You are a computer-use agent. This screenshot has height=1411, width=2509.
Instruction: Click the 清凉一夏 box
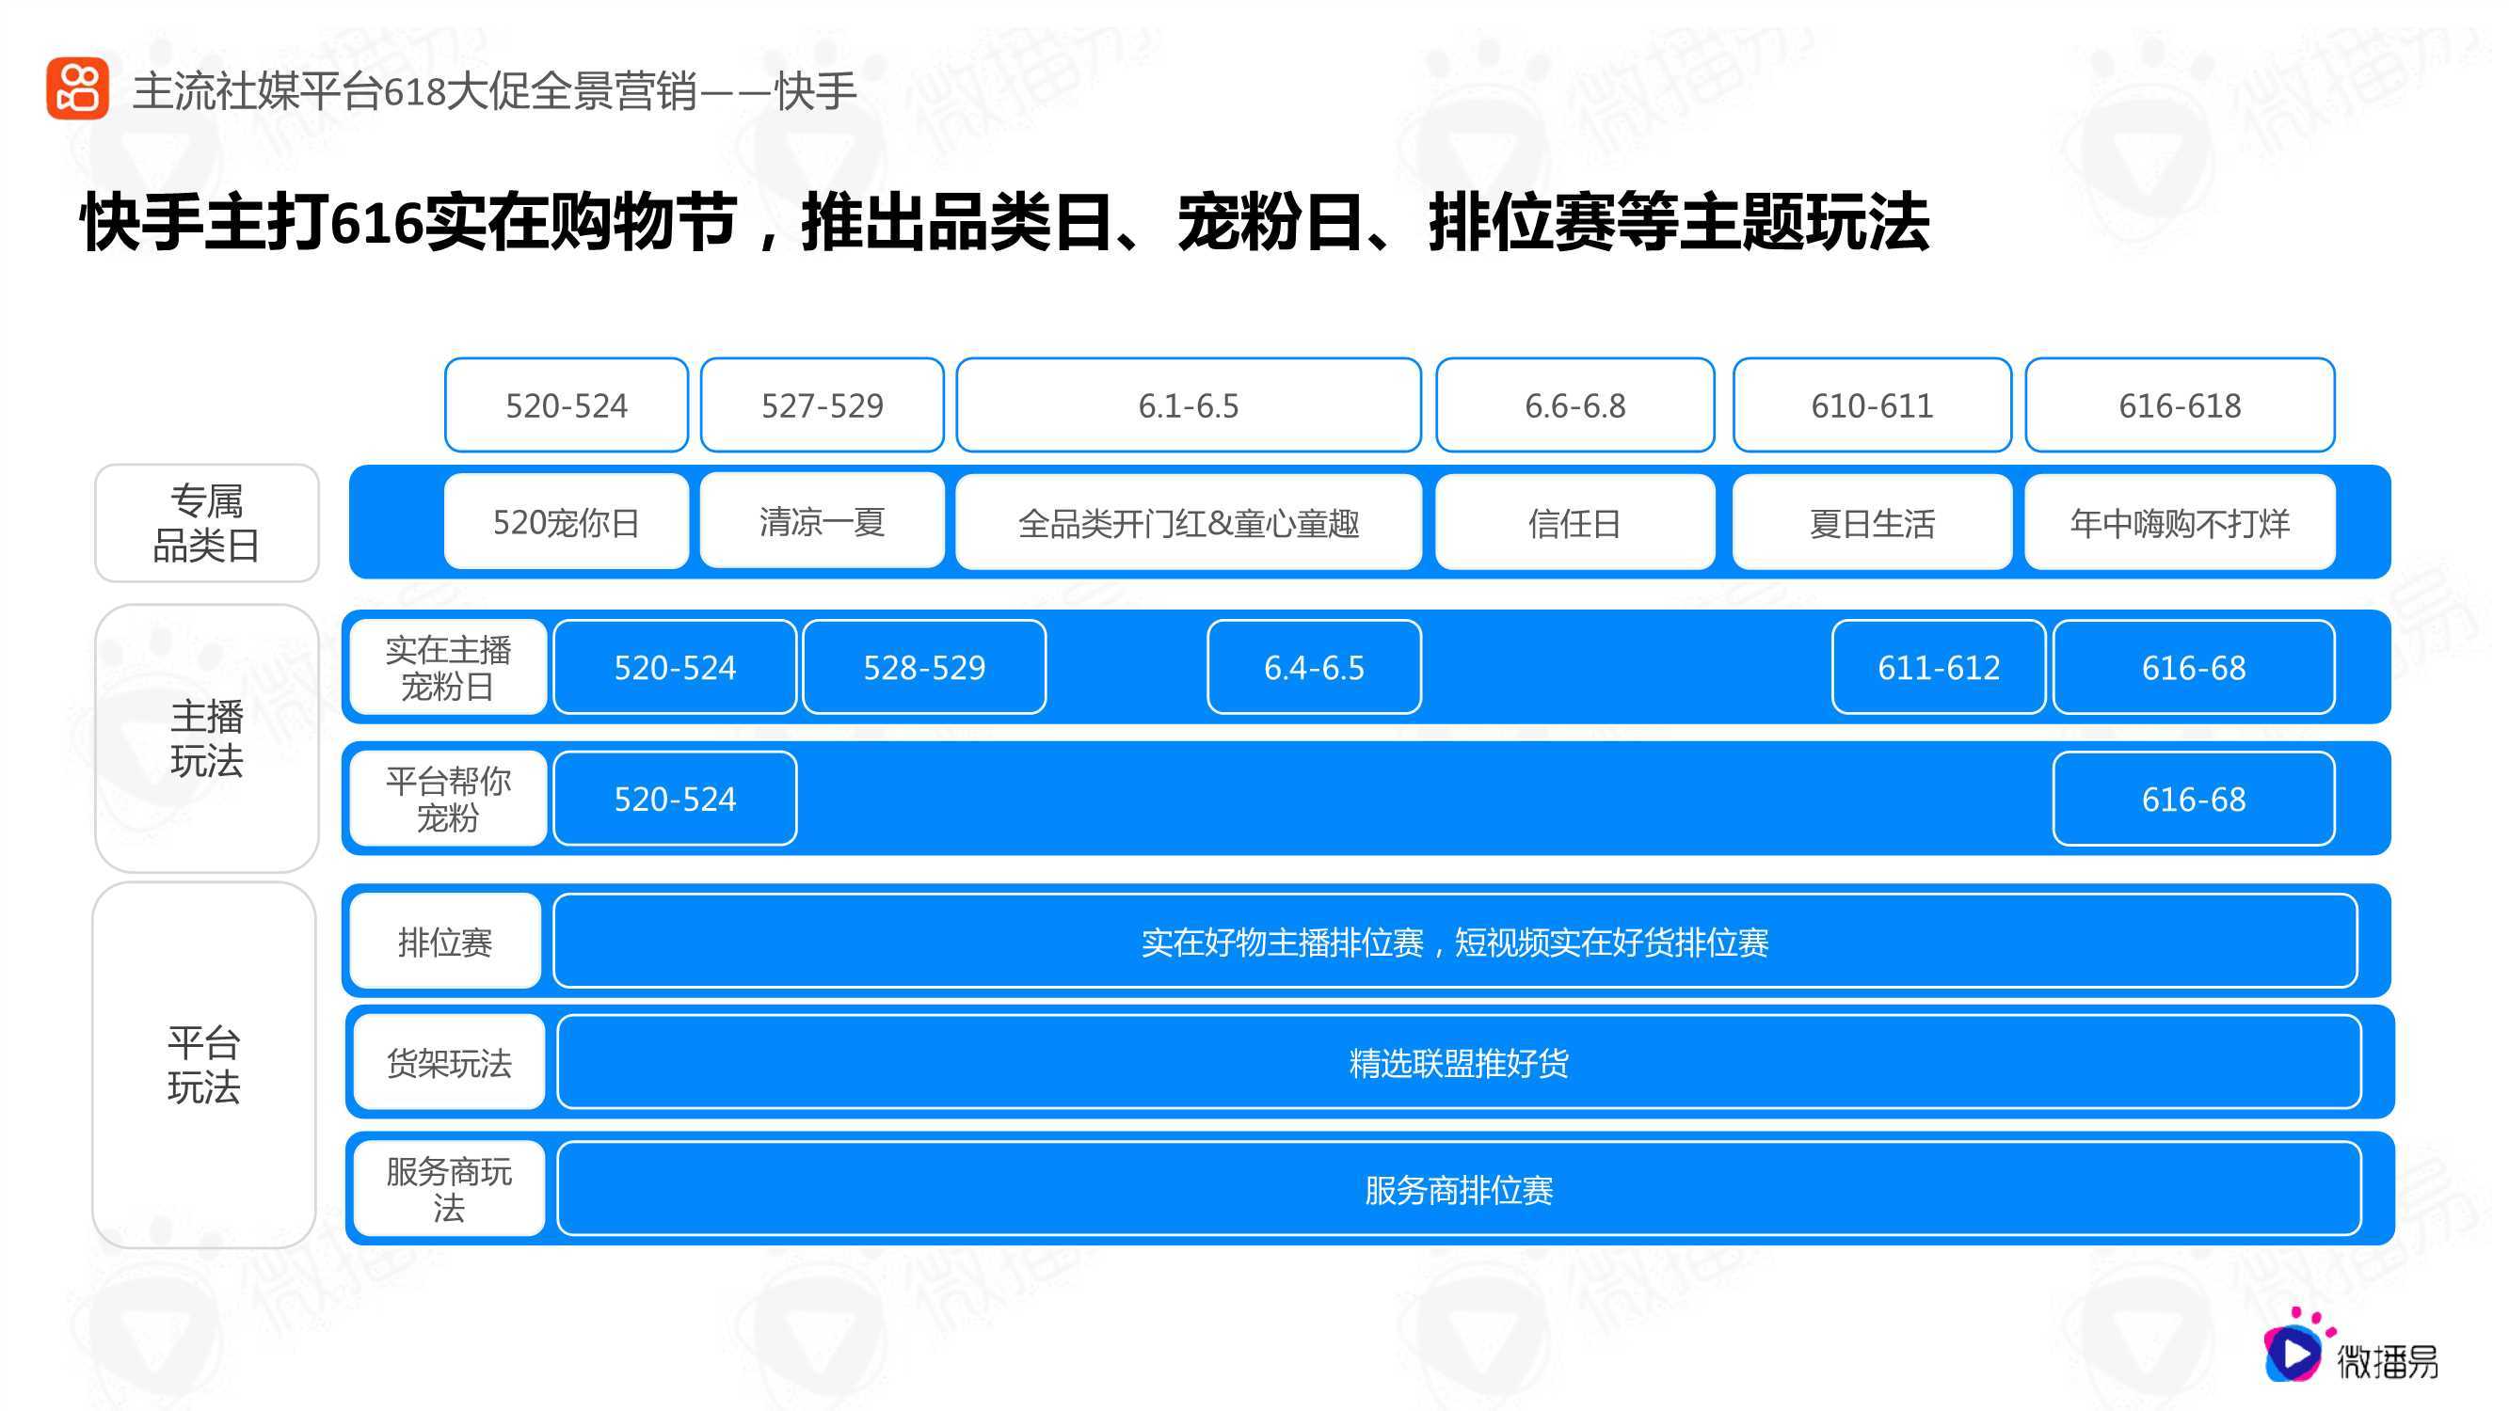(822, 522)
